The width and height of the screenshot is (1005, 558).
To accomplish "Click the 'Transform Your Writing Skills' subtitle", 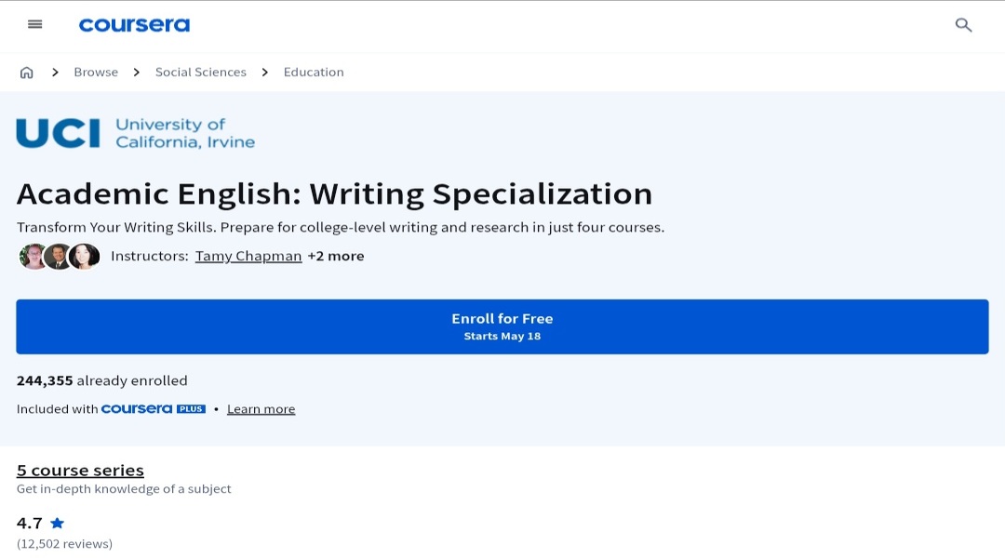I will tap(341, 228).
